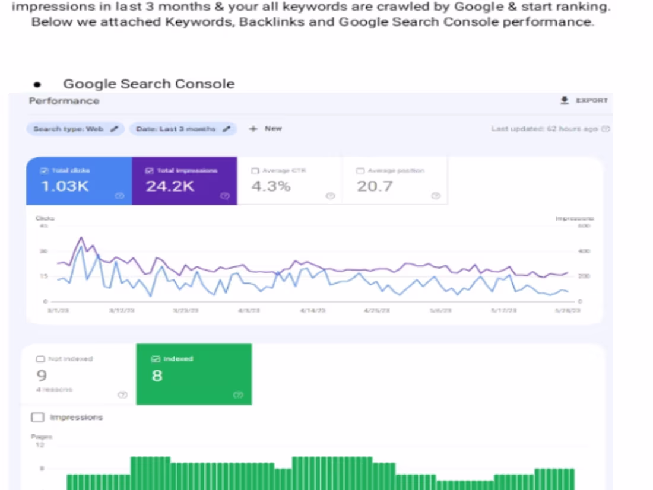Viewport: 653px width, 490px height.
Task: Click the '4 reasons' text under Not indexed
Action: point(54,390)
